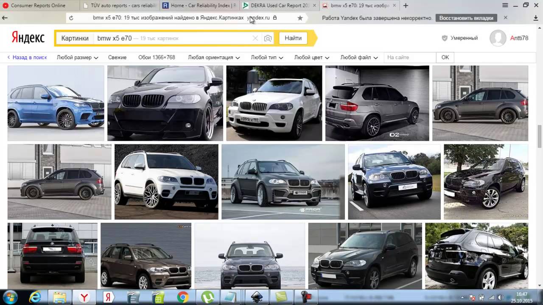
Task: Reload the page with refresh icon
Action: [x=71, y=18]
